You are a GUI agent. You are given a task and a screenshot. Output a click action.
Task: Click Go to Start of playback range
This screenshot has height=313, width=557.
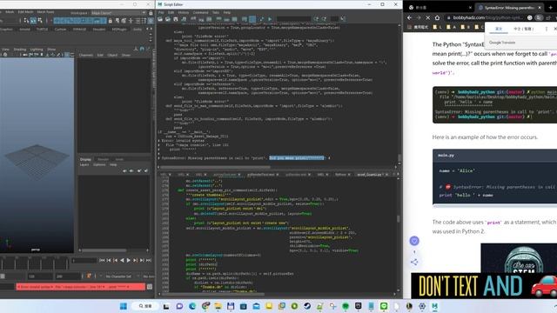coord(102,261)
